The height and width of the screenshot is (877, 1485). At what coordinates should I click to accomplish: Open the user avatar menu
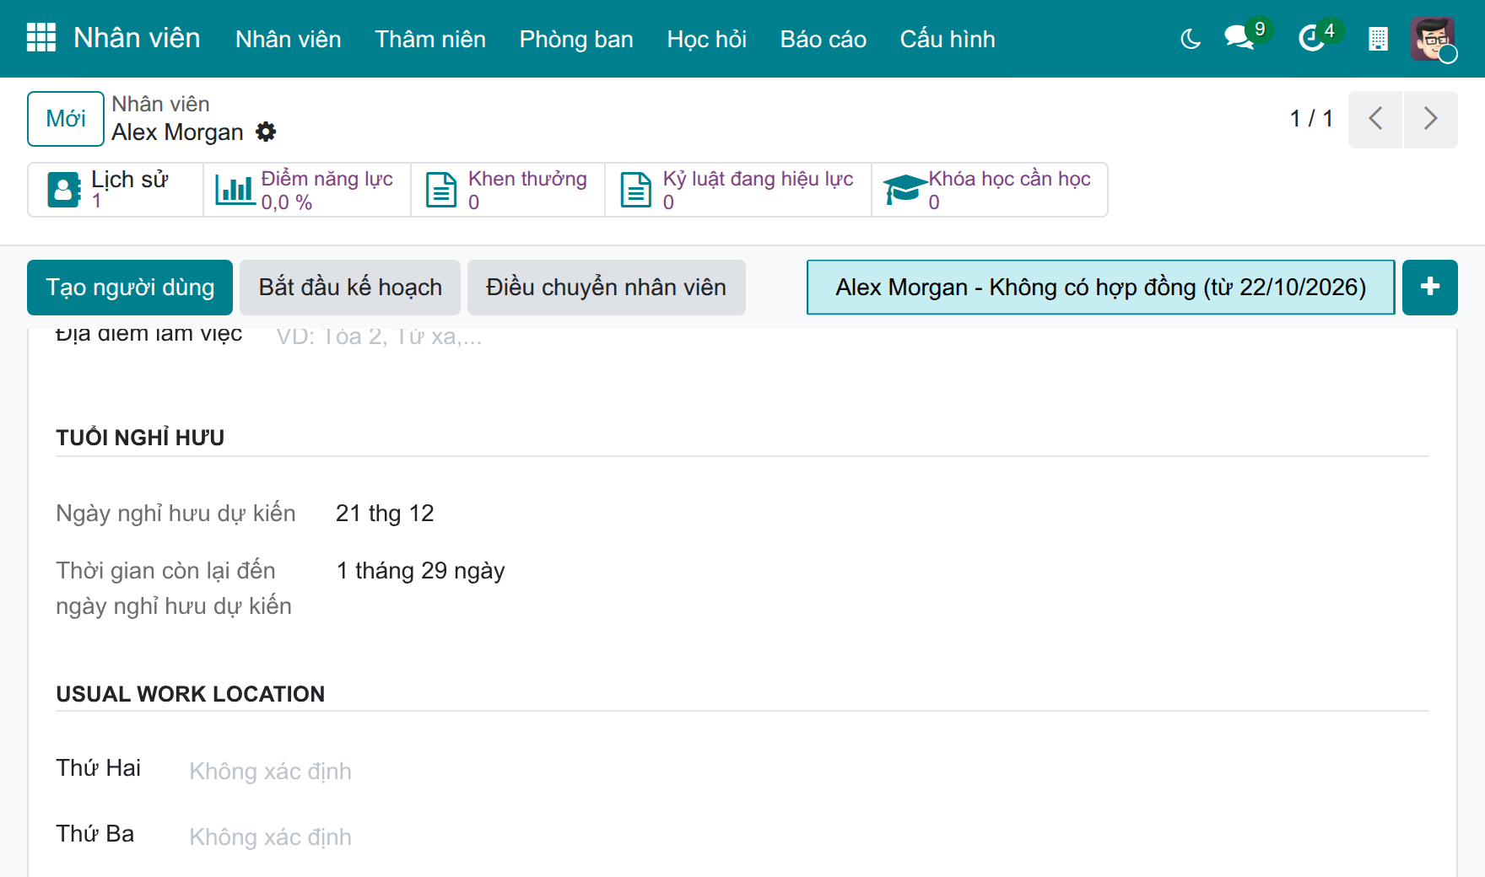pos(1433,39)
